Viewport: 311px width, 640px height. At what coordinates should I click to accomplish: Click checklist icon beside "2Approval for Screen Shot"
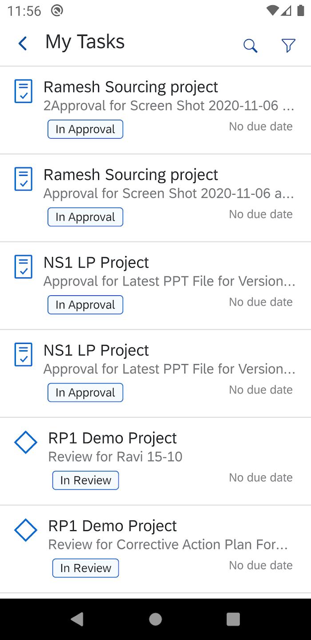click(24, 91)
